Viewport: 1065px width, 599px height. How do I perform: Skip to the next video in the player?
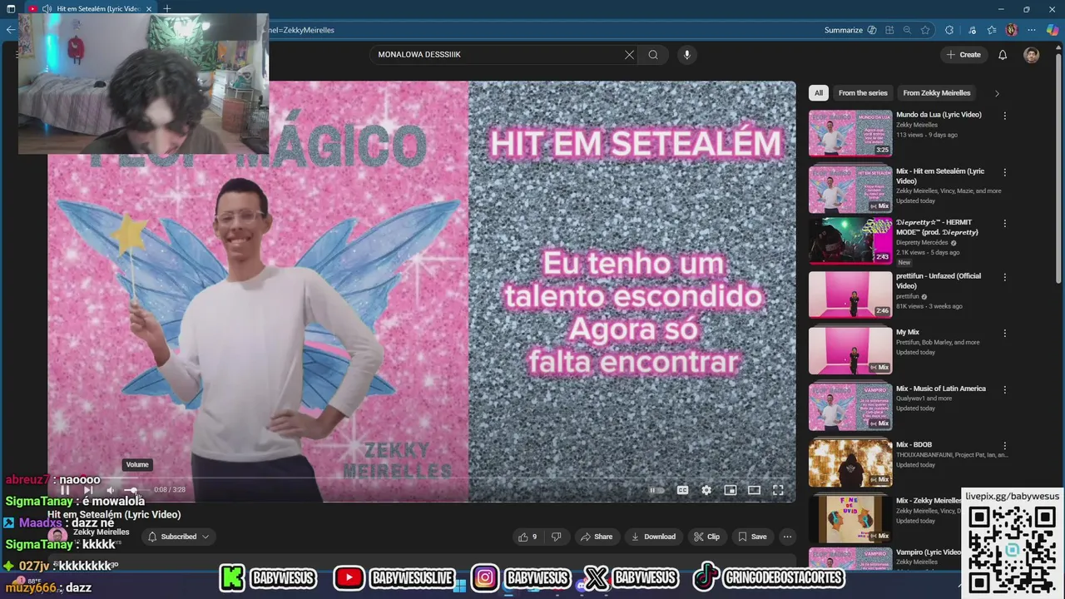point(88,490)
